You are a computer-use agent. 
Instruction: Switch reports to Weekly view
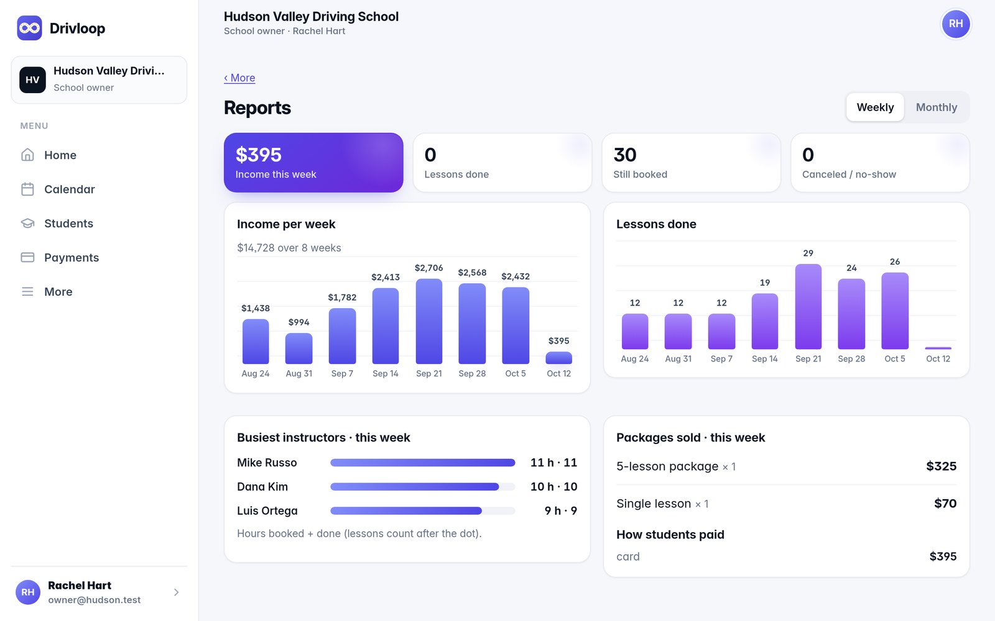point(875,107)
